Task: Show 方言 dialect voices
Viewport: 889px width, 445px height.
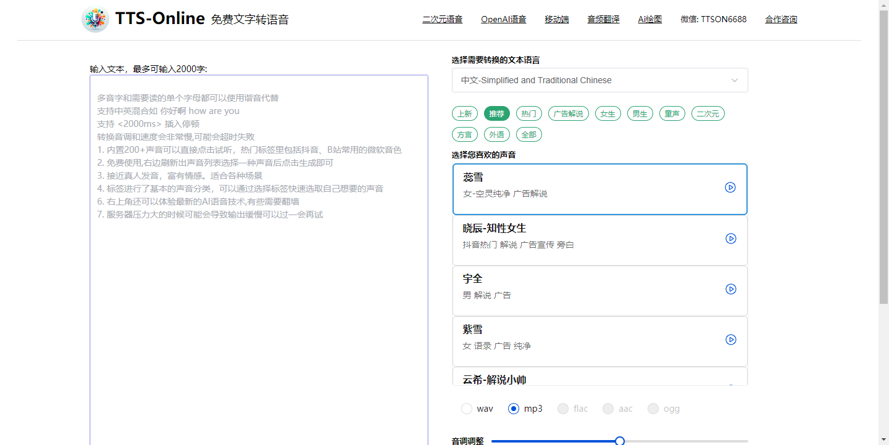Action: pyautogui.click(x=465, y=134)
